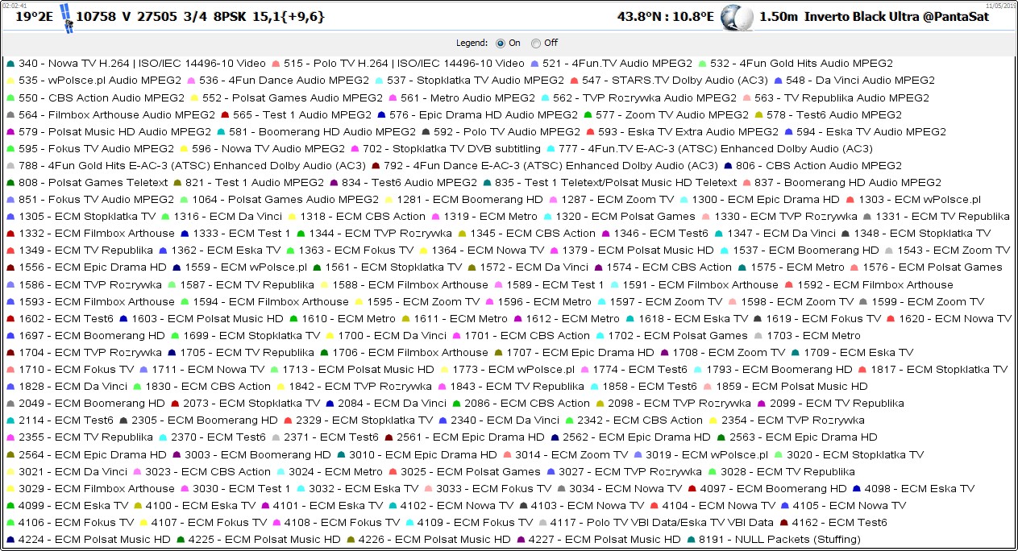Click the color marker for 4162 - ECM Test6
Screen dimensions: 1018x551
pos(783,523)
